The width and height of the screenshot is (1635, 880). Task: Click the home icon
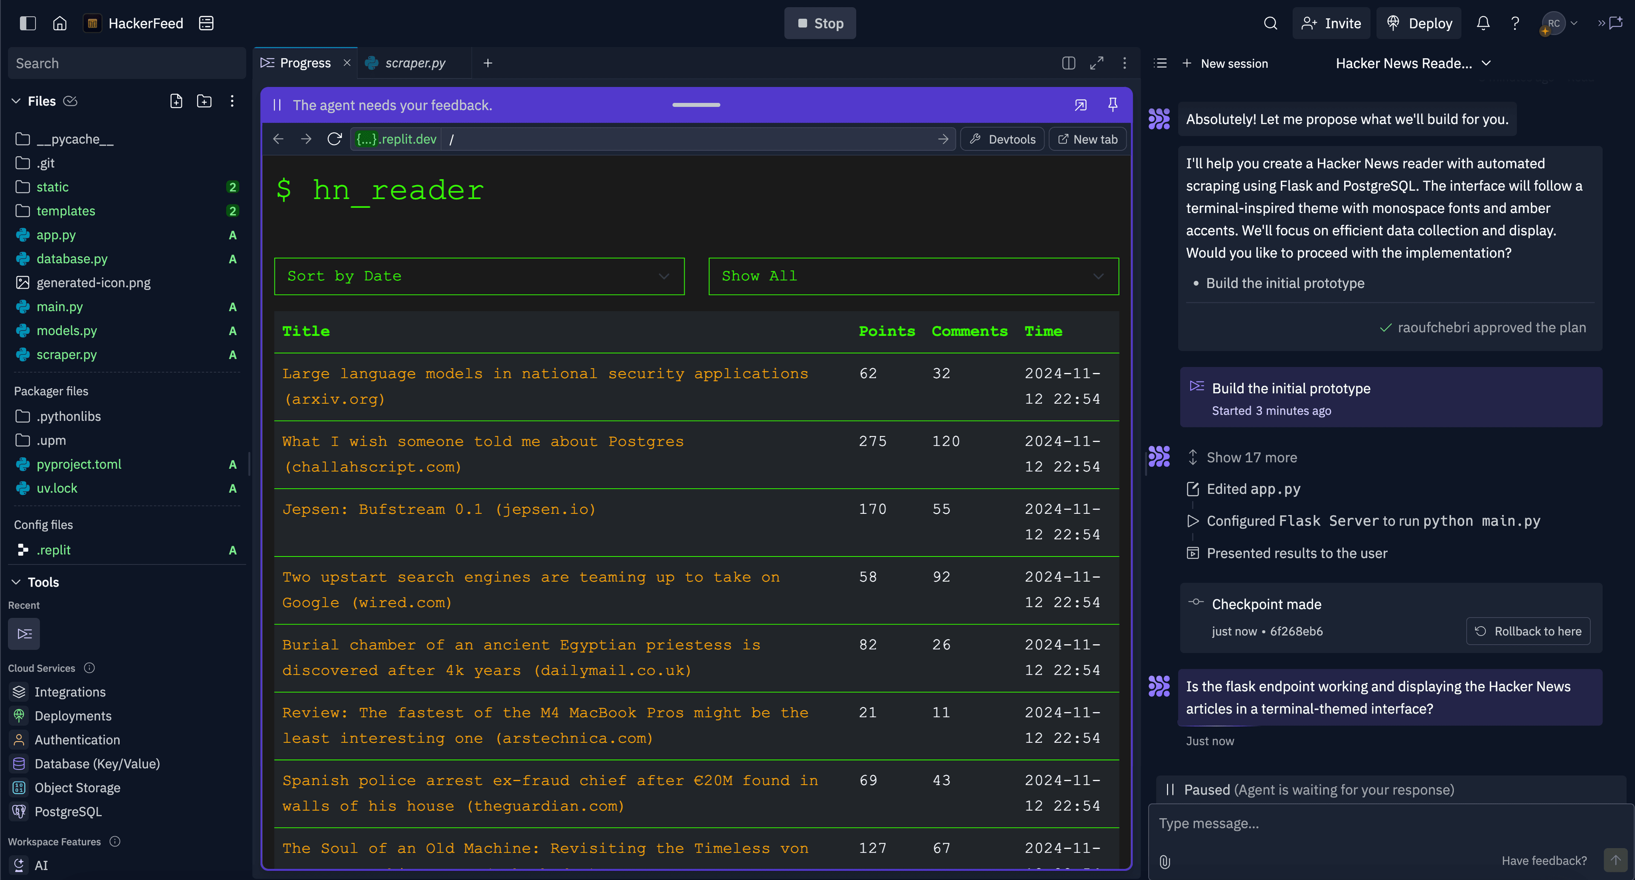point(60,23)
